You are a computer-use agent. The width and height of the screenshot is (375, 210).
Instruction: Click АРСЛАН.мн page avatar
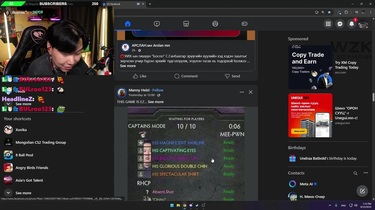tap(125, 48)
